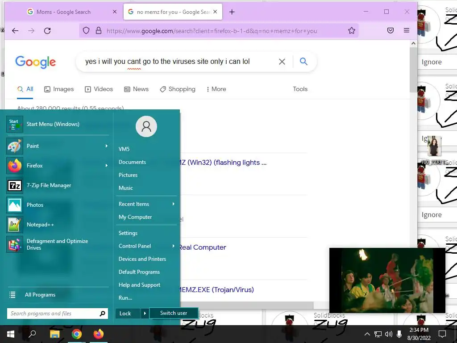Open the Google search Tools
457x343 pixels.
(x=300, y=89)
